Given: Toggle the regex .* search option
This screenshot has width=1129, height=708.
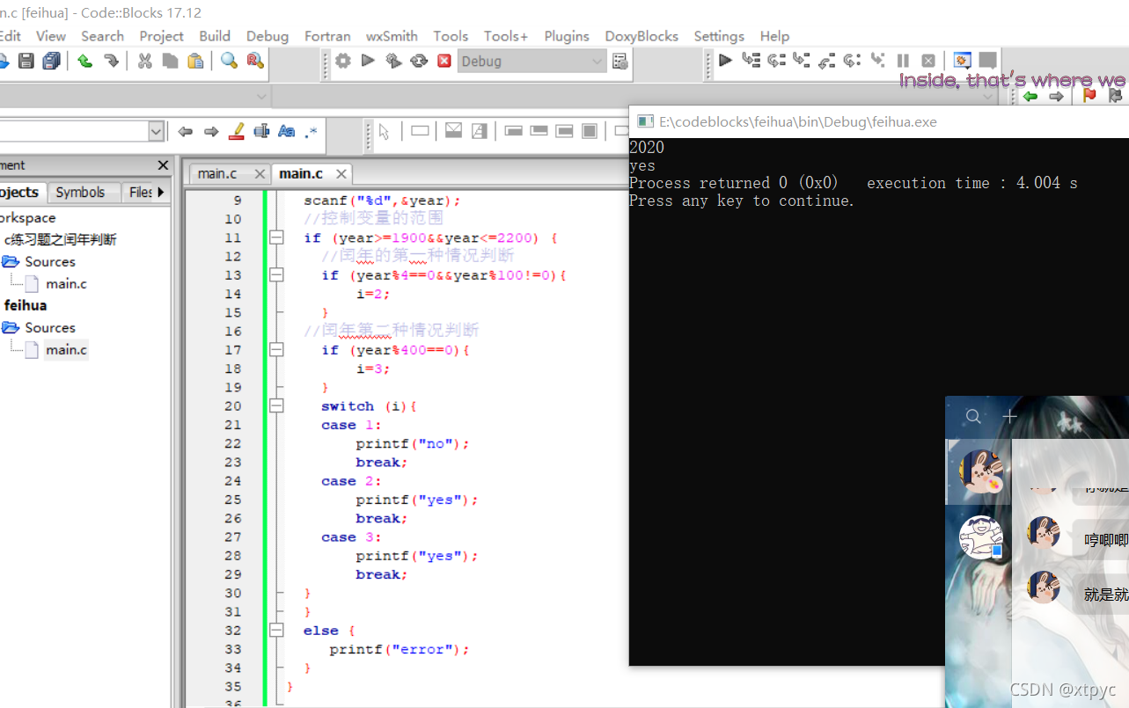Looking at the screenshot, I should [x=312, y=131].
